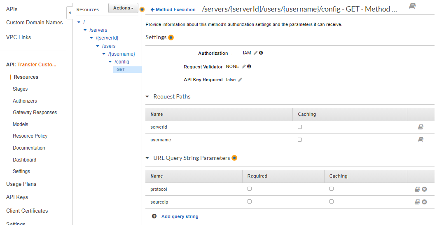Select the GET method in resource tree
437x225 pixels.
pyautogui.click(x=121, y=70)
